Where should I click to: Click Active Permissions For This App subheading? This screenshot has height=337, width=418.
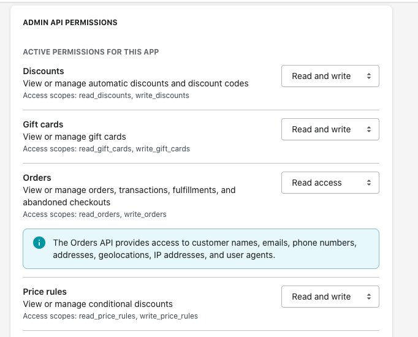91,51
